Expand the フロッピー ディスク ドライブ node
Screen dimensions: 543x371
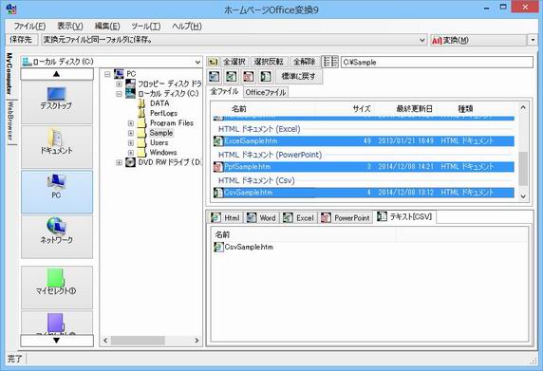pyautogui.click(x=119, y=83)
